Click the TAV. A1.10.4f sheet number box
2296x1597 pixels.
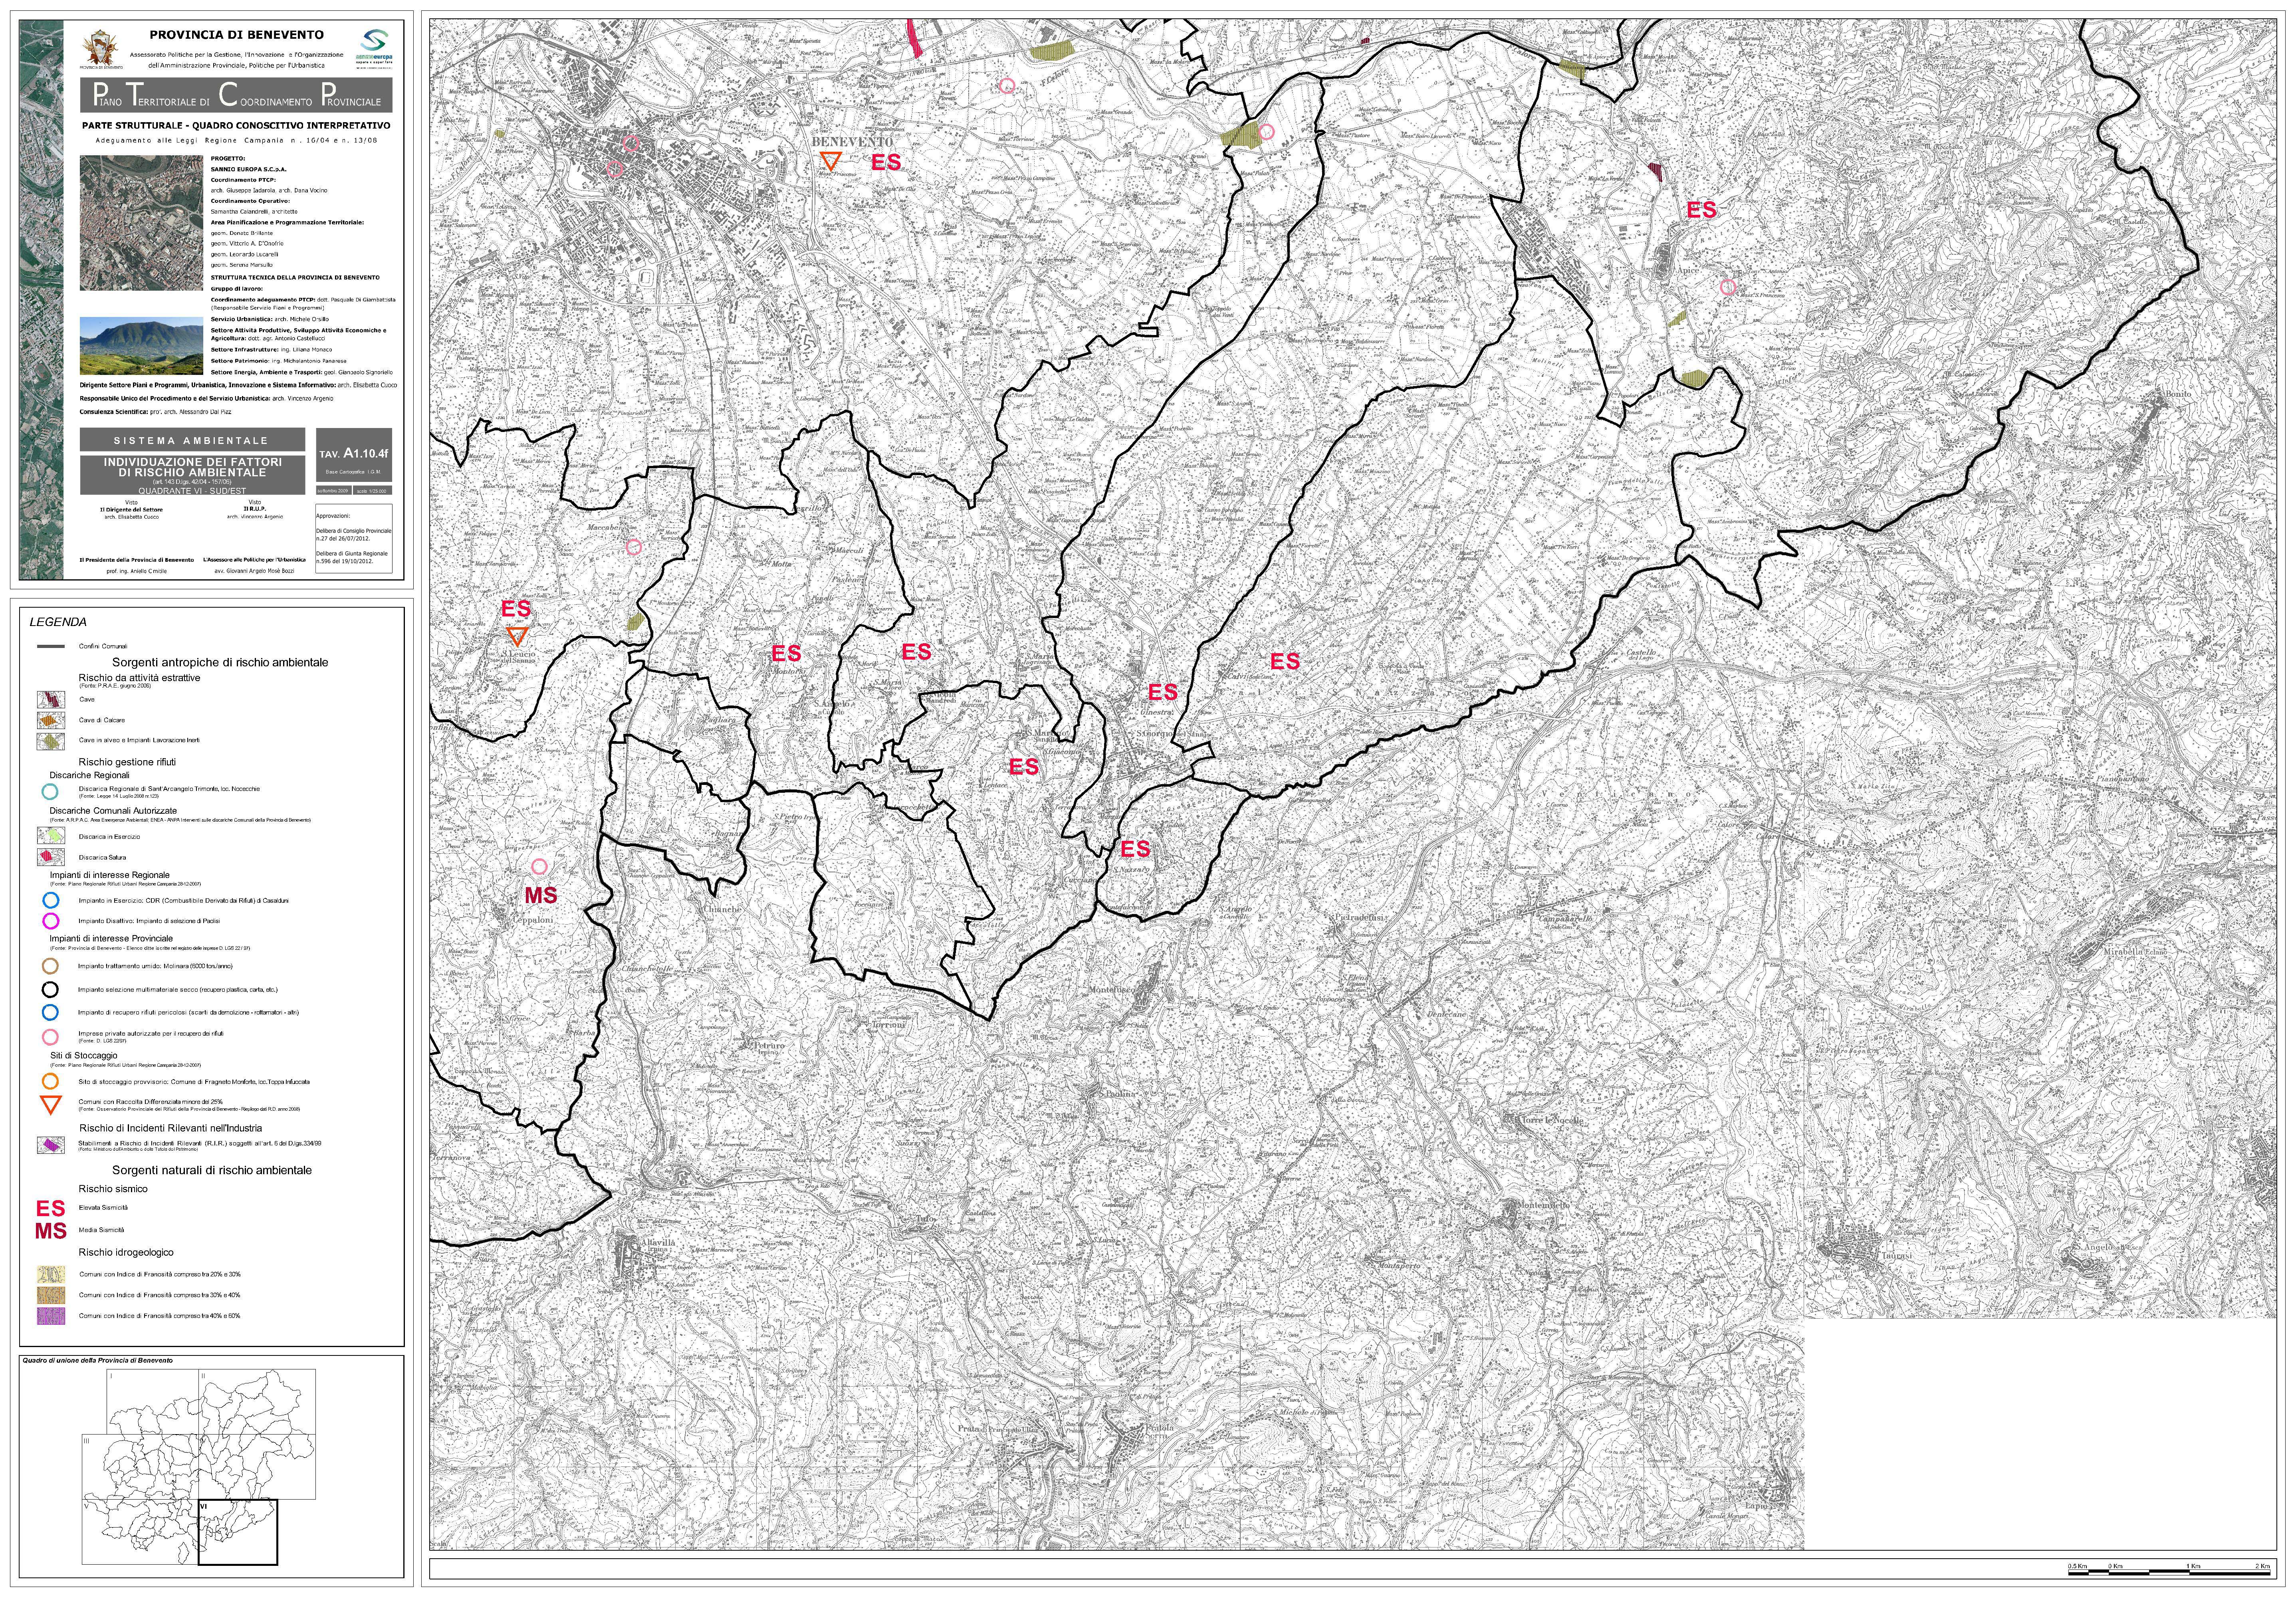354,455
